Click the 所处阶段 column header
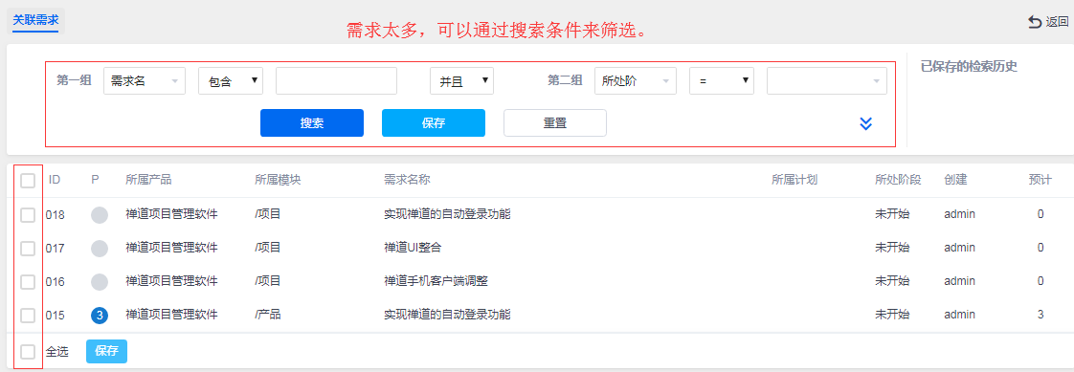The image size is (1074, 372). [x=898, y=180]
